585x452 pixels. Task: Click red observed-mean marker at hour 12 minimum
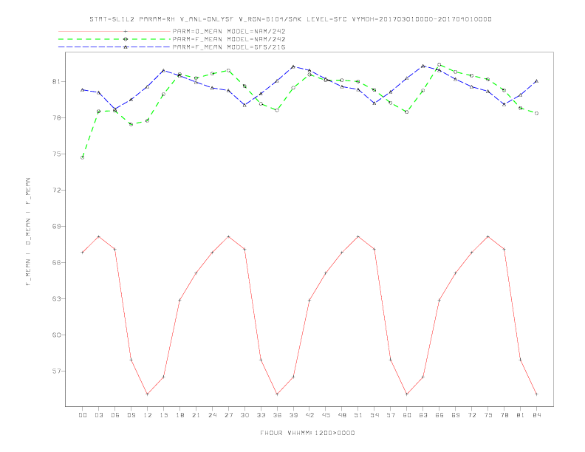148,394
